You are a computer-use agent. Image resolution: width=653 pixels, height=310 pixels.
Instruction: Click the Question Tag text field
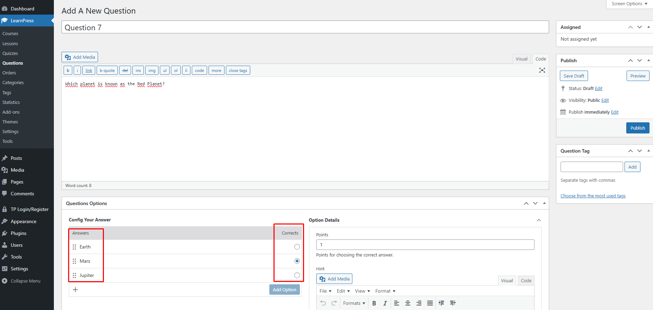point(591,167)
